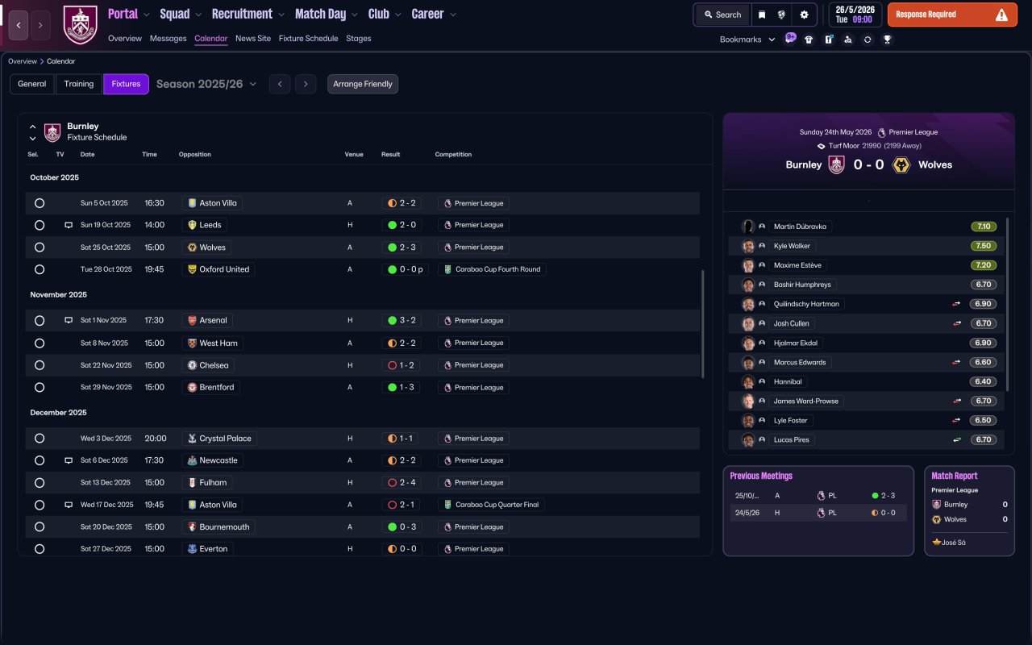Go back with the left navigation arrow
This screenshot has width=1032, height=645.
click(x=19, y=25)
